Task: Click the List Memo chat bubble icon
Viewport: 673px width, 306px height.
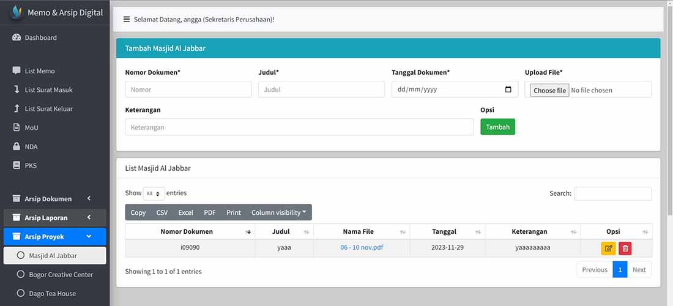Action: (x=17, y=71)
